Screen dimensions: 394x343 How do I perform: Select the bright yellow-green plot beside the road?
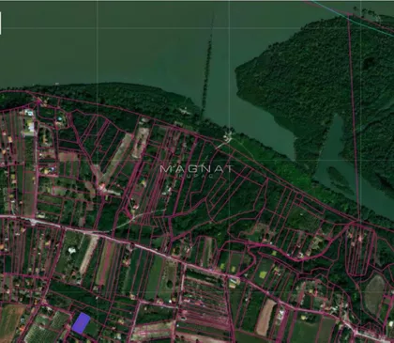263,274
